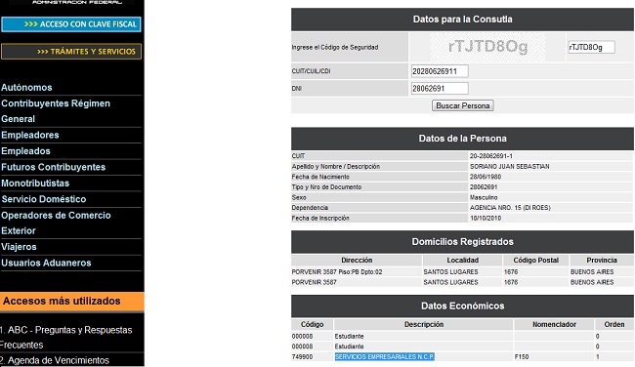This screenshot has width=635, height=367.
Task: Open Usuarios Aduaneros
Action: pyautogui.click(x=46, y=263)
